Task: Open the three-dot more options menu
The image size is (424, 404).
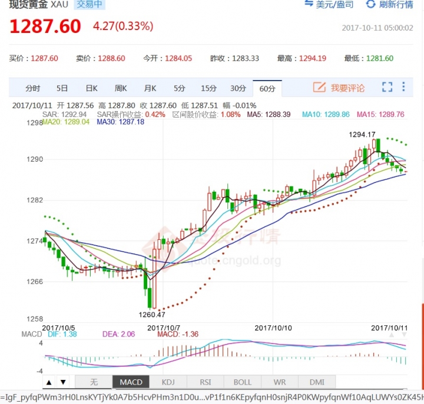Action: point(404,88)
